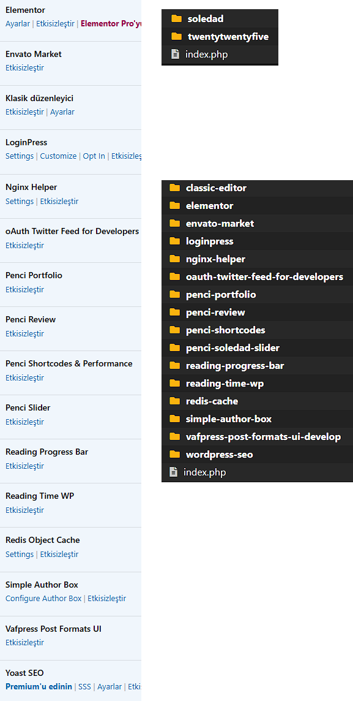Image resolution: width=353 pixels, height=701 pixels.
Task: Click the Penci Portfolio plugin title
Action: click(x=34, y=275)
